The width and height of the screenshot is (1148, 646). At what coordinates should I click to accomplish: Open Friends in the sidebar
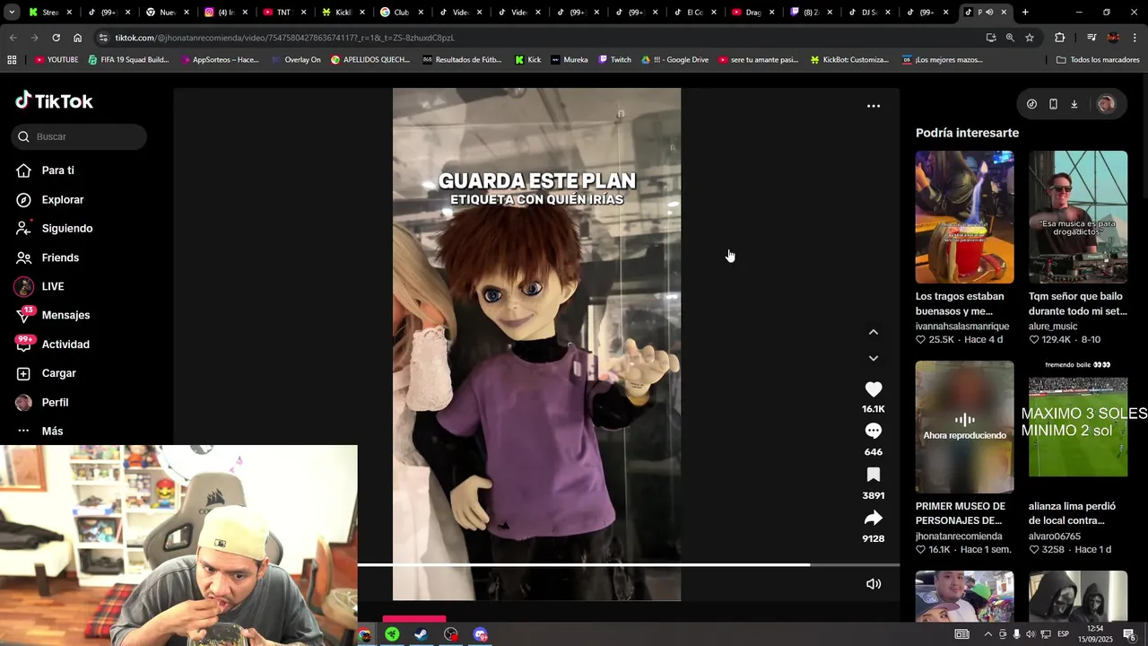coord(60,258)
